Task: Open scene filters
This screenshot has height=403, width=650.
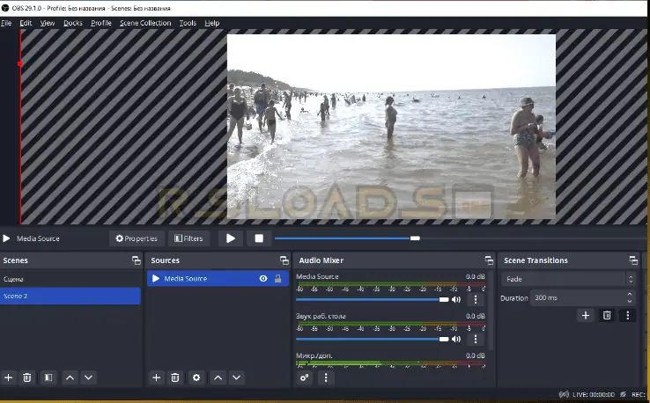Action: point(48,377)
